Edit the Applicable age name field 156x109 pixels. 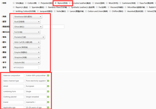coord(13,107)
